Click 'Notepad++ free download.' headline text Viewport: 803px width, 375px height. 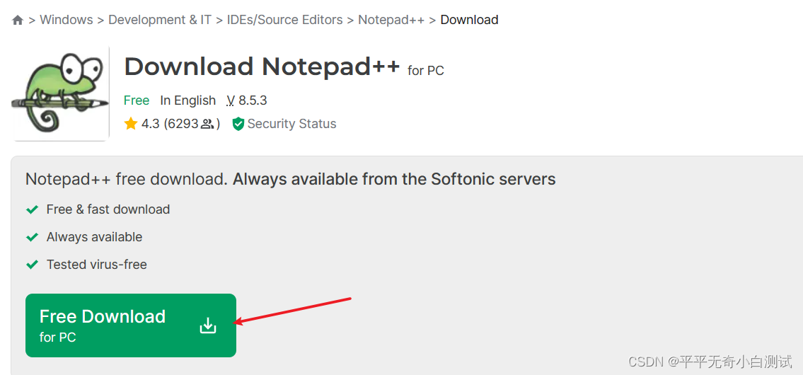127,179
